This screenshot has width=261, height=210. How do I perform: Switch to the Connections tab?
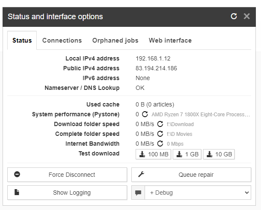click(x=62, y=40)
